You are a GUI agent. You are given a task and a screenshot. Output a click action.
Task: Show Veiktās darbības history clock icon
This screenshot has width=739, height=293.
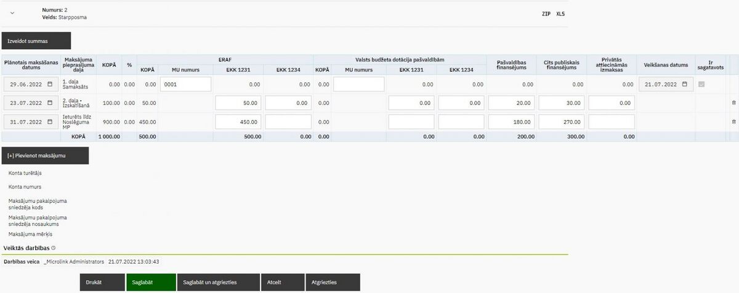(x=54, y=248)
